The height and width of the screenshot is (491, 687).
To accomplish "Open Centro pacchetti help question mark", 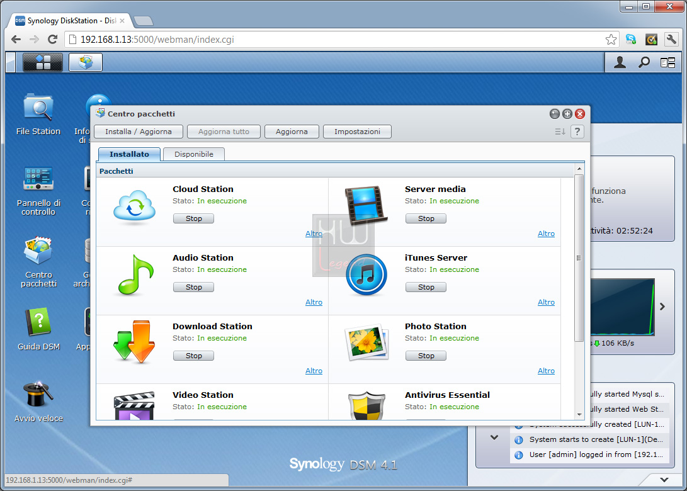I will pos(577,132).
